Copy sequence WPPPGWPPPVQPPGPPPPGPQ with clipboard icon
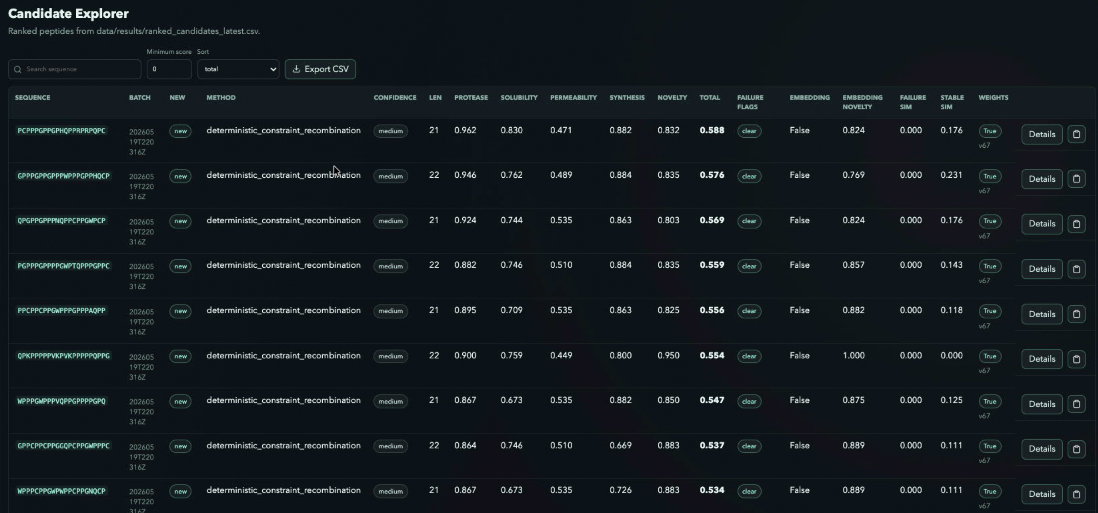Screen dimensions: 1098x513 1076,404
